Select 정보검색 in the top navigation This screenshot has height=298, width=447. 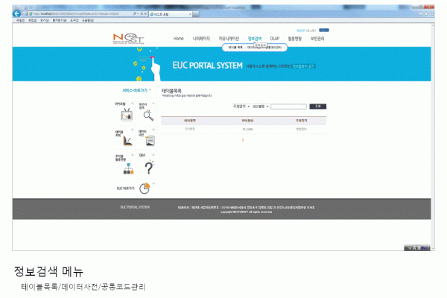[255, 39]
